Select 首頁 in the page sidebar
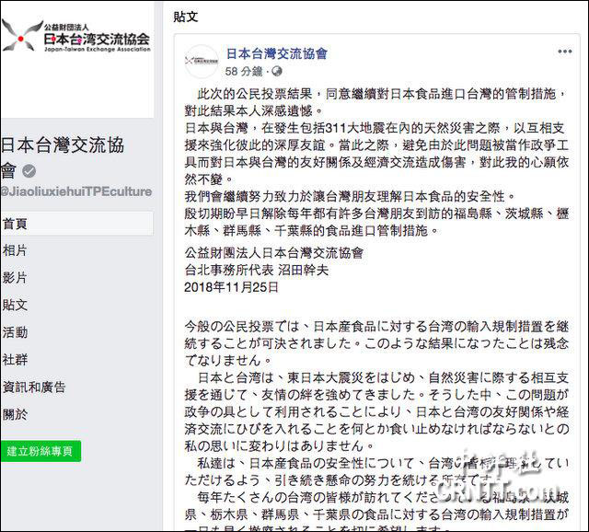 [x=77, y=224]
